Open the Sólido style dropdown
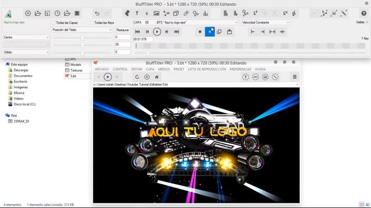371x208 pixels. [26, 52]
